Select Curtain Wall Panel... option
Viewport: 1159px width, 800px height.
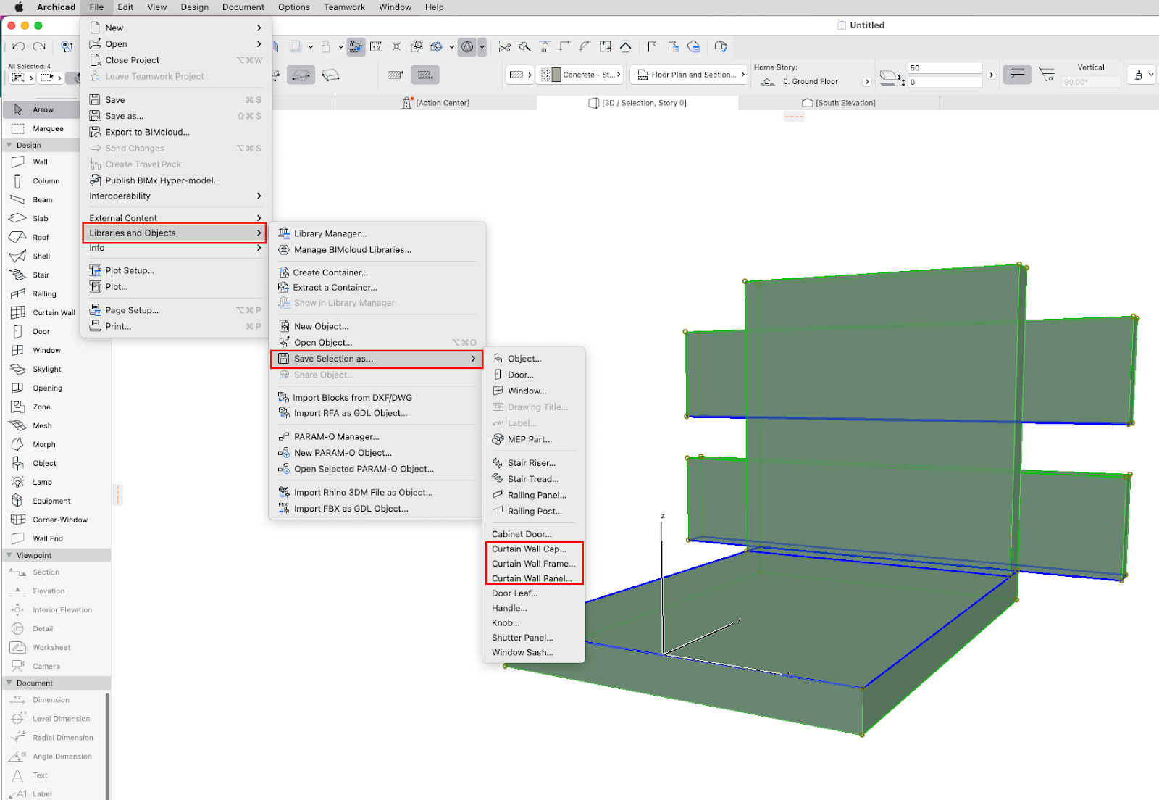532,579
